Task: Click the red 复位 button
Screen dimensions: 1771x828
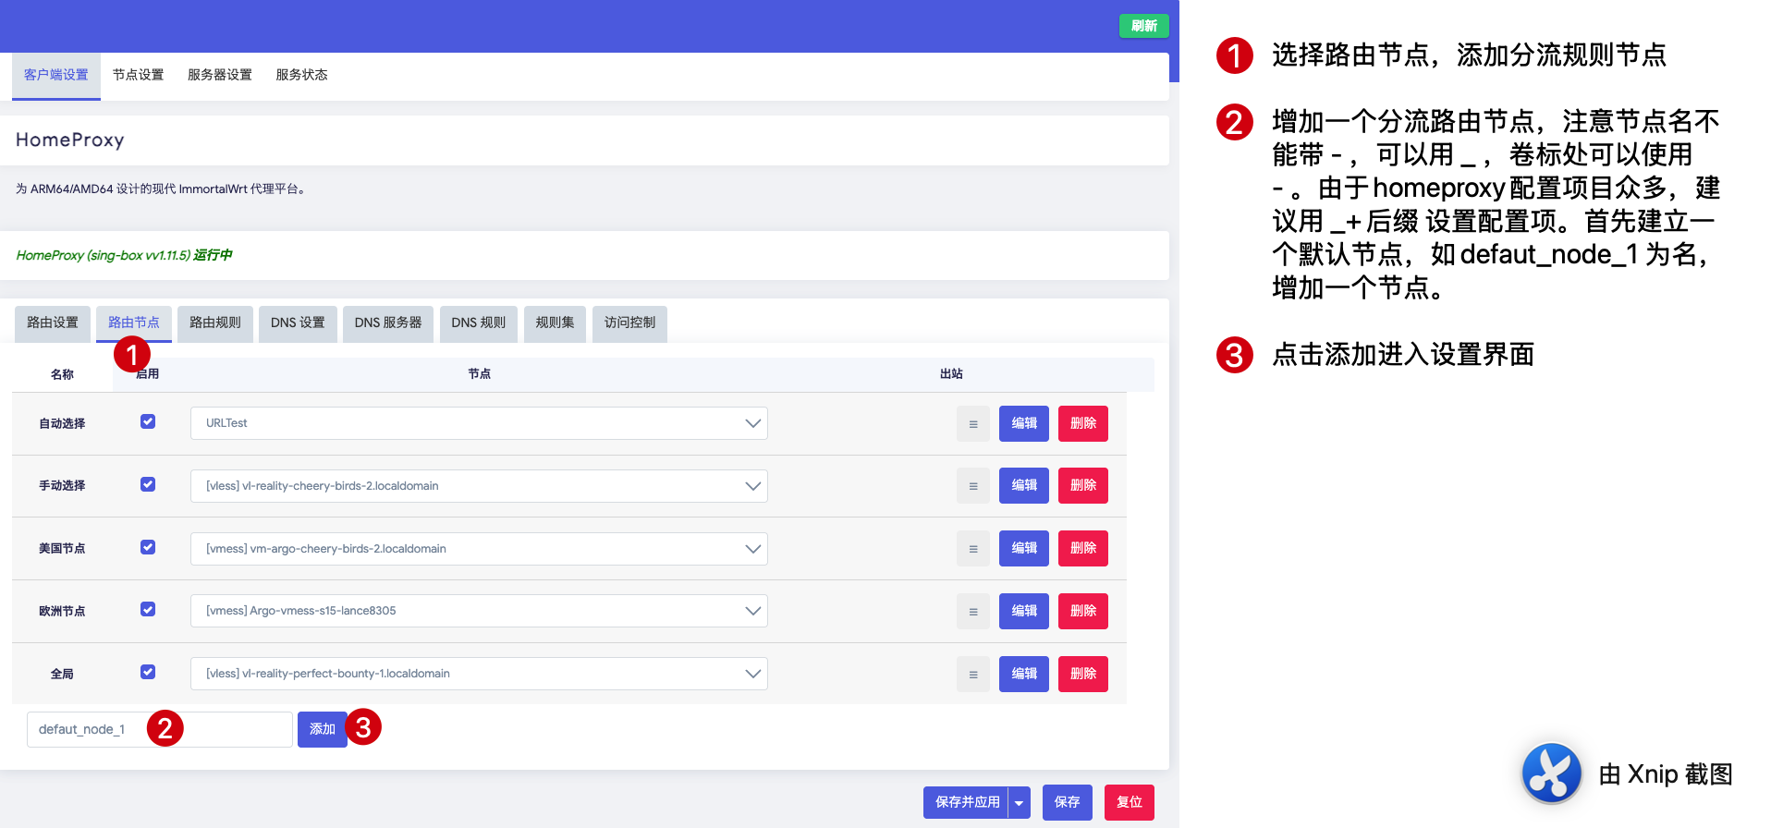Action: (1130, 802)
